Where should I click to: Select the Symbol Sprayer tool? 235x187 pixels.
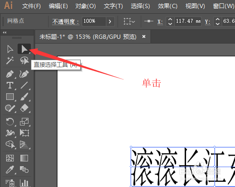click(x=10, y=183)
